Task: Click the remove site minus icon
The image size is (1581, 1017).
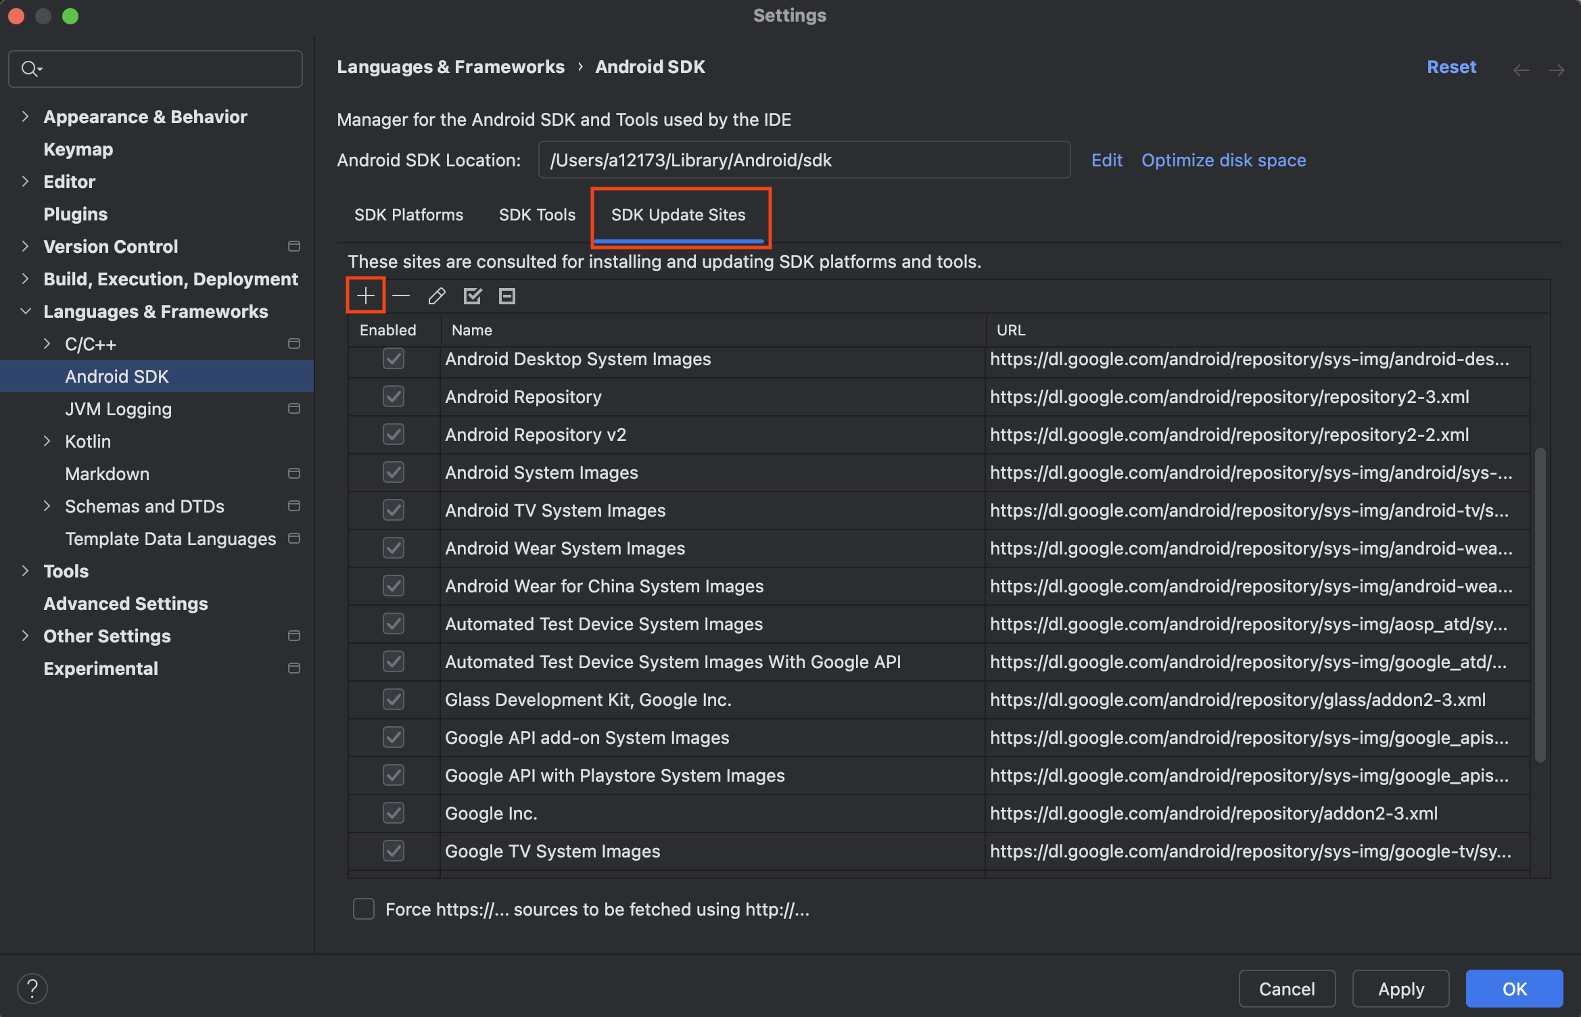Action: click(x=401, y=295)
